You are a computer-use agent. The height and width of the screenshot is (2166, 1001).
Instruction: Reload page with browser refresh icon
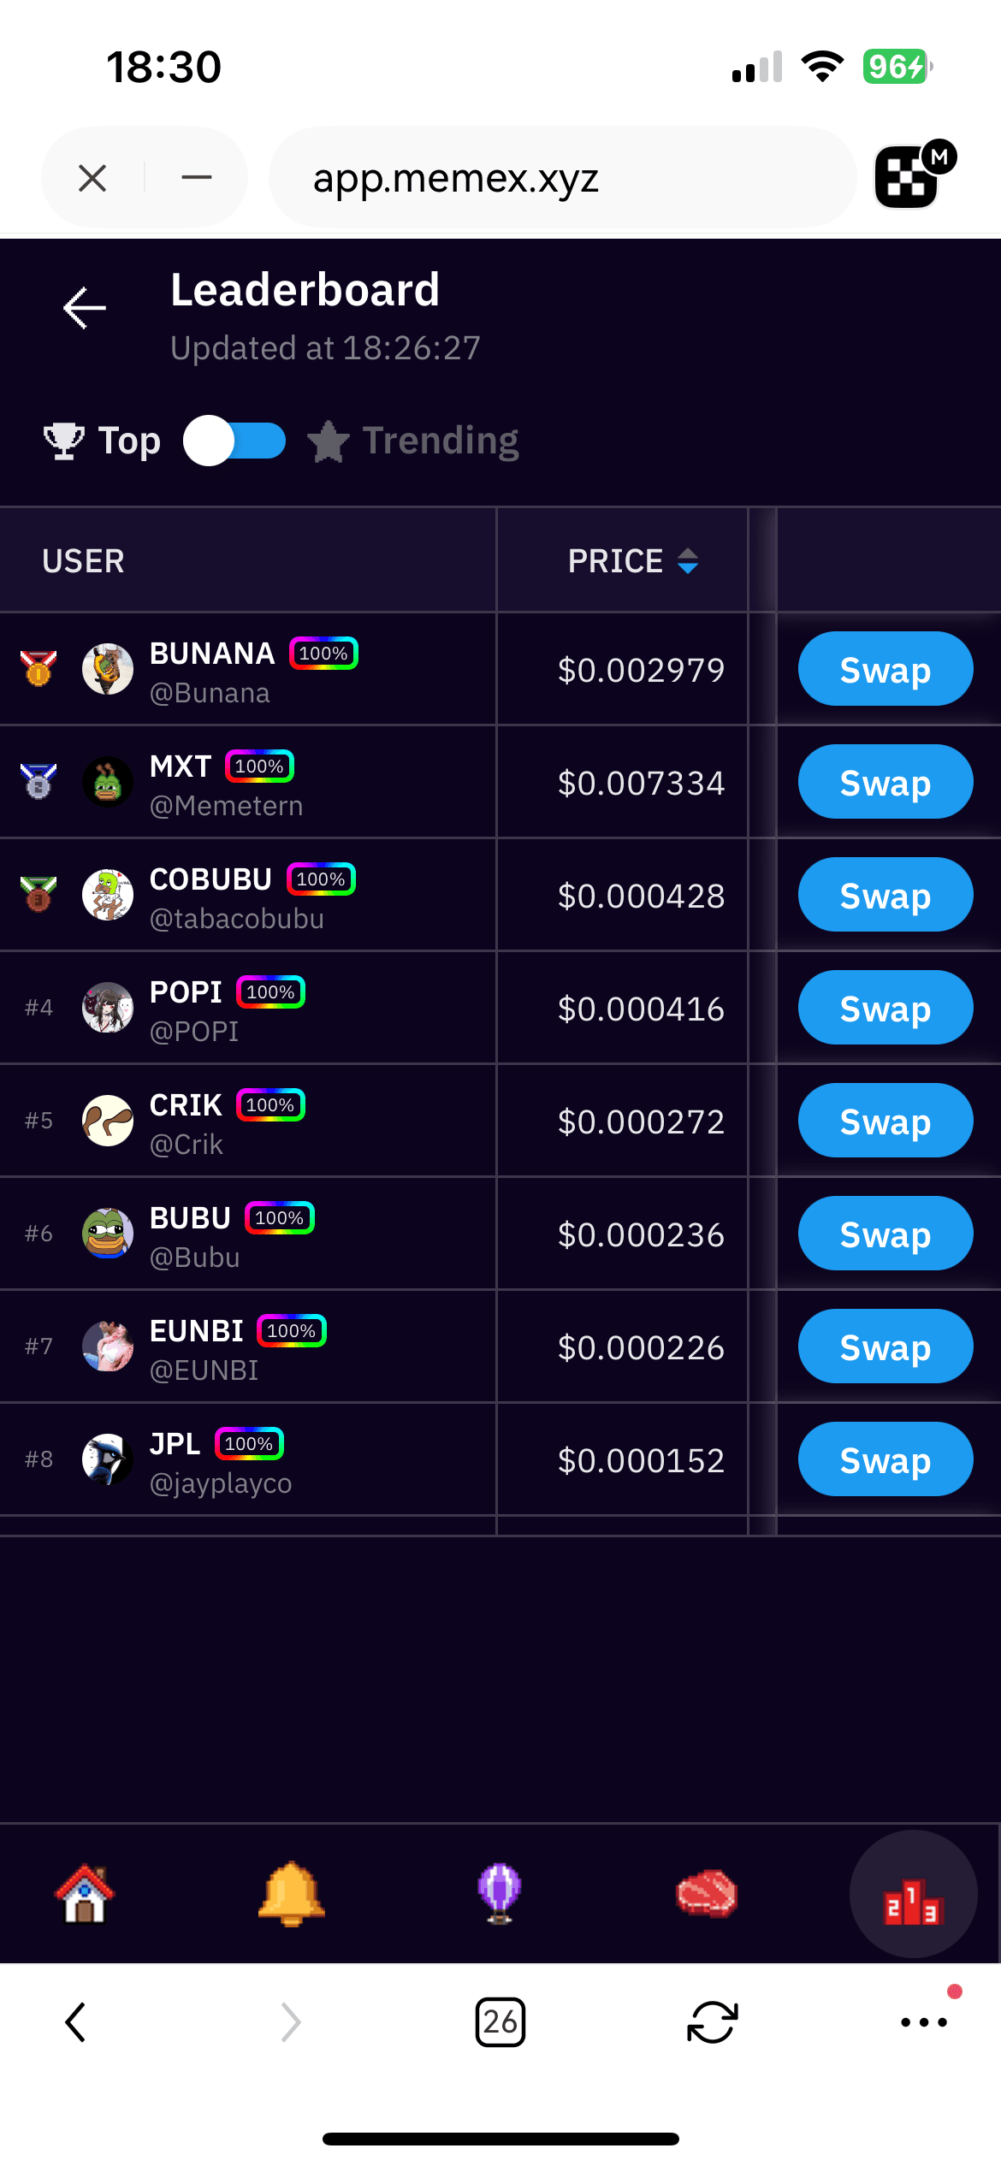(x=712, y=2022)
